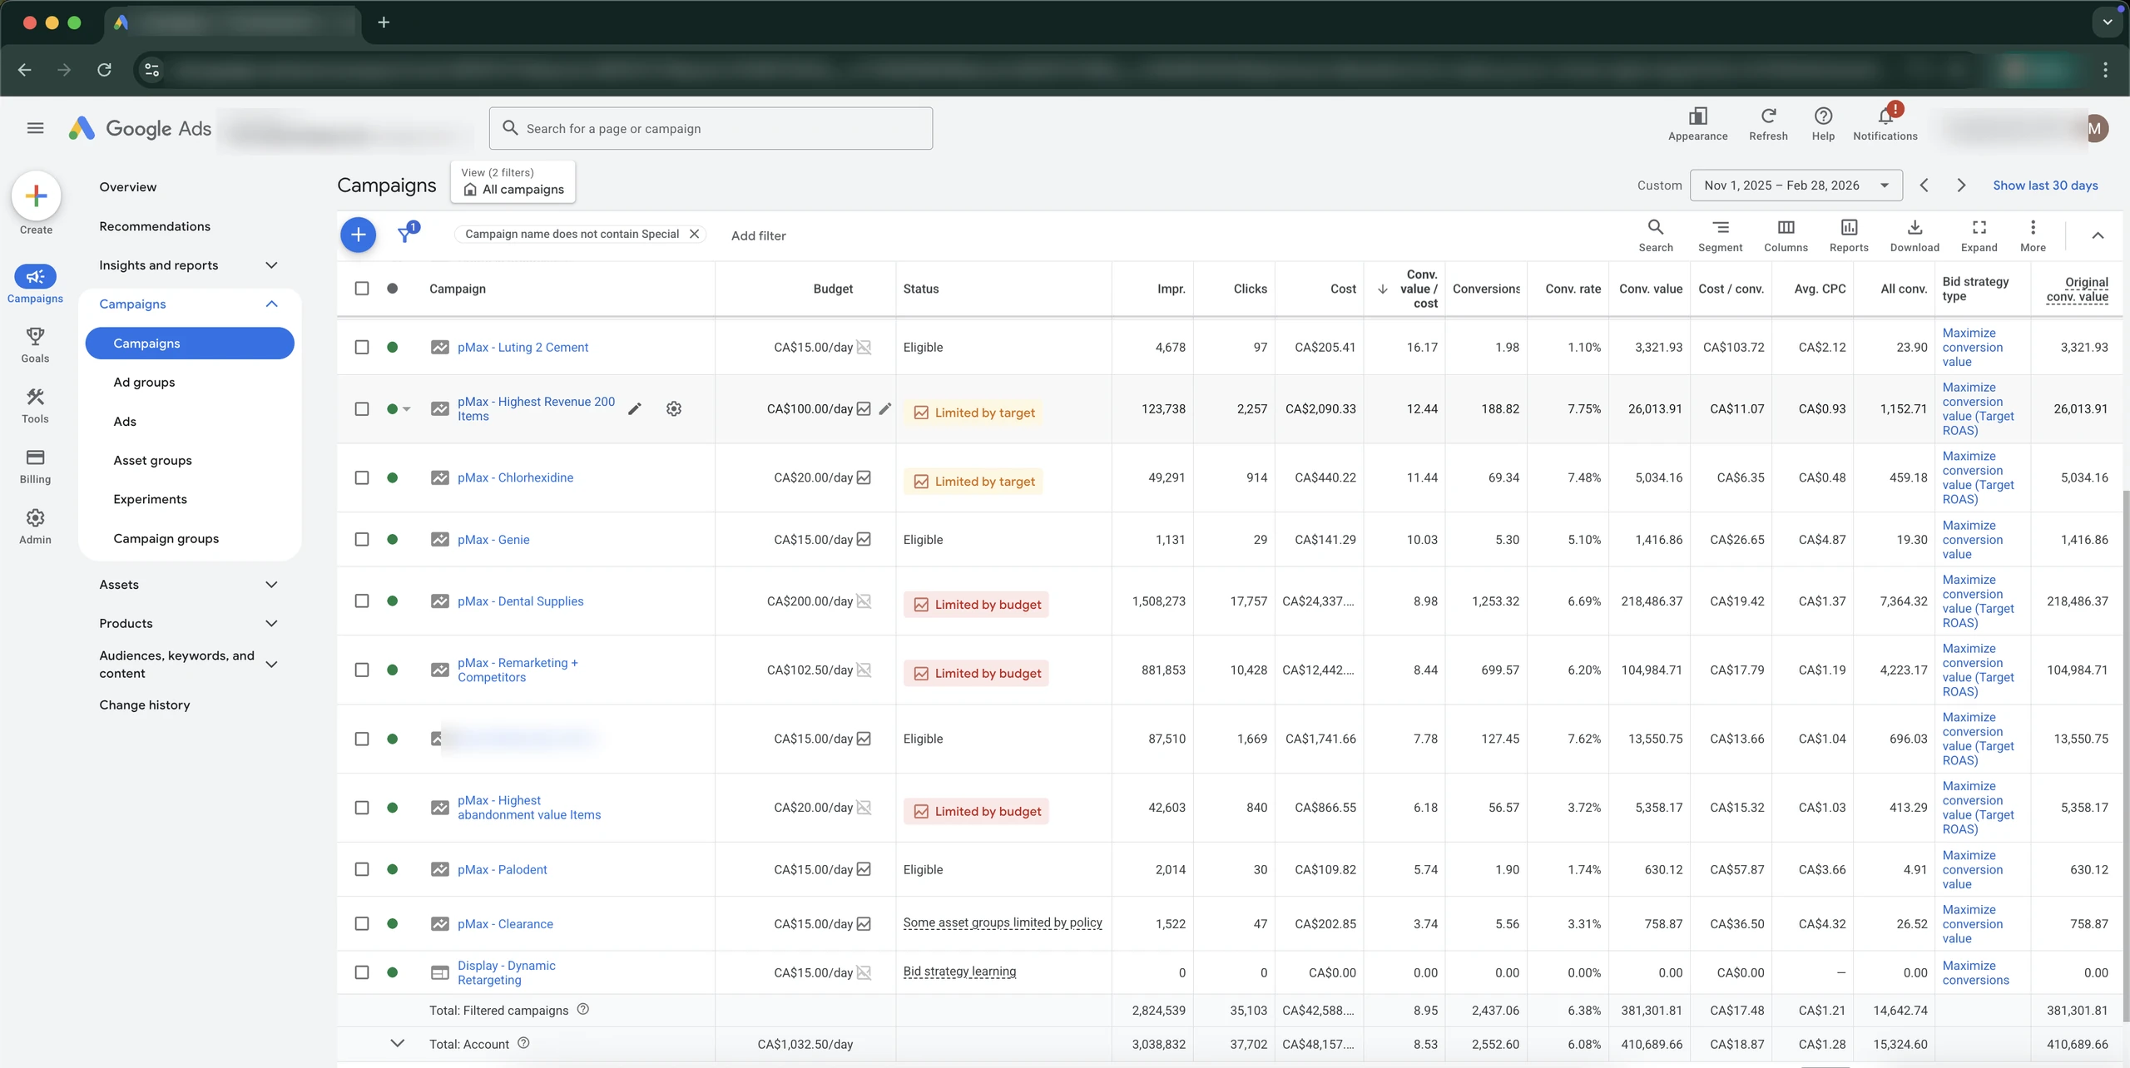Expand Audiences, keywords, and content

(271, 664)
